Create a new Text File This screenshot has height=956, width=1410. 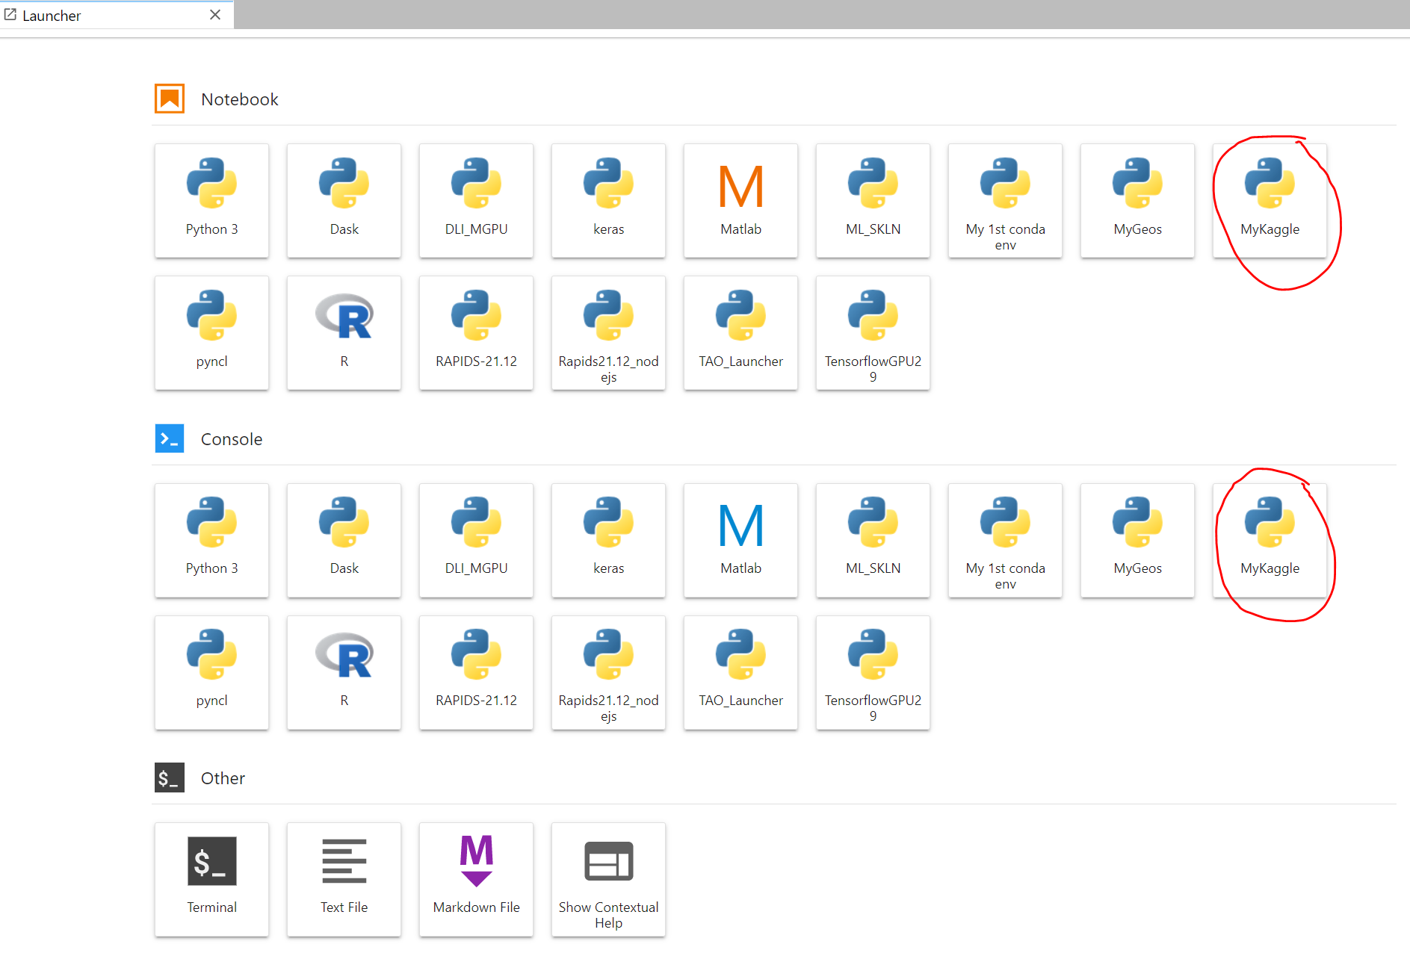pyautogui.click(x=344, y=879)
